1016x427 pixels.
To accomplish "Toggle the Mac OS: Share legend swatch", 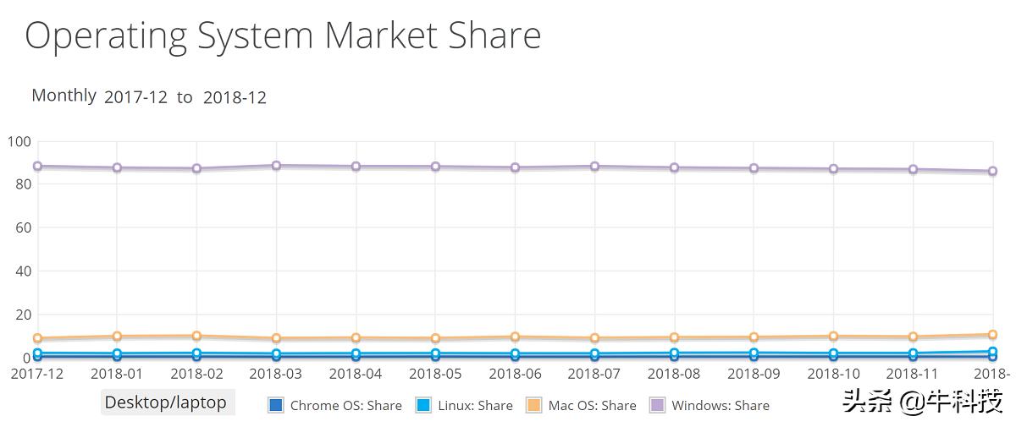I will (x=533, y=405).
